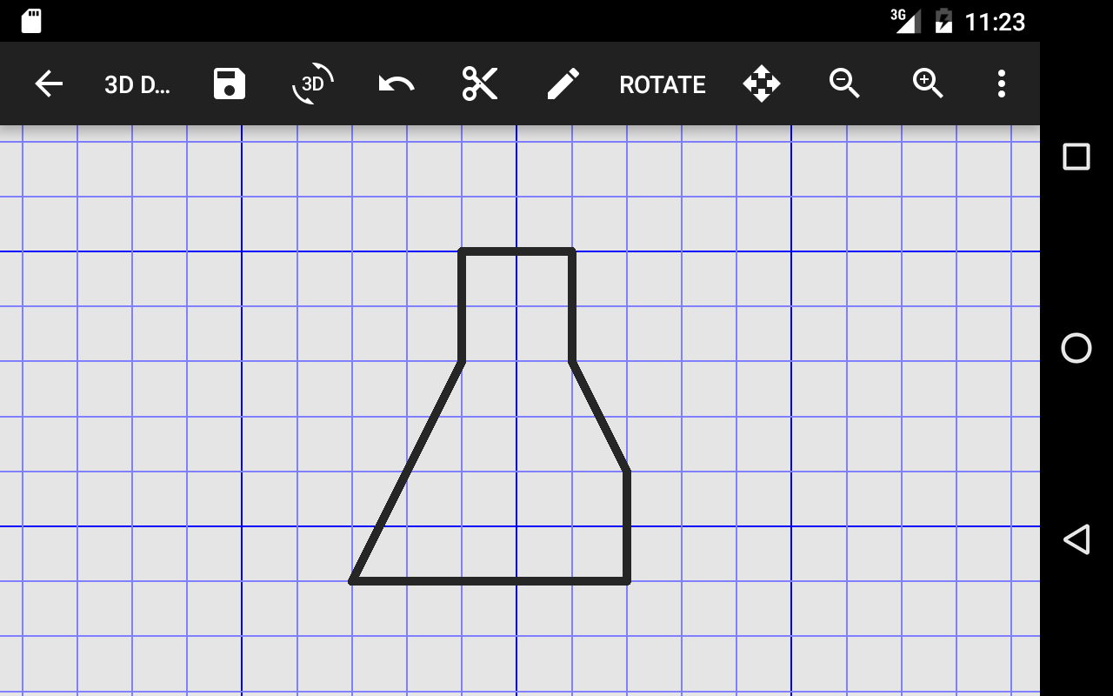Image resolution: width=1113 pixels, height=696 pixels.
Task: Go back using the toolbar arrow
Action: pos(49,84)
